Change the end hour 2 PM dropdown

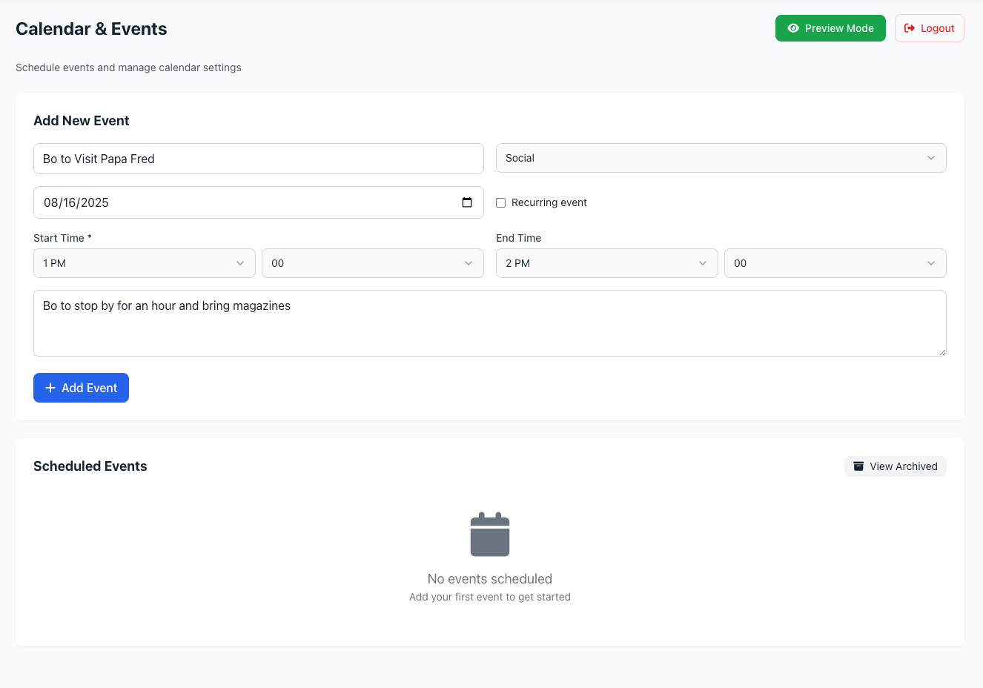click(606, 263)
